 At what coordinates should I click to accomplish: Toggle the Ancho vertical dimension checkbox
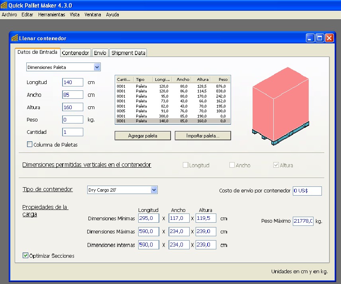click(232, 165)
